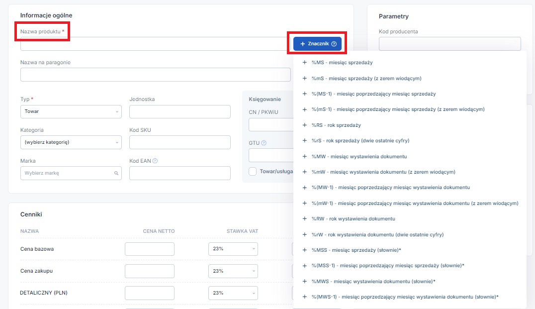Click plus icon beside %MWS marker entry
Screen dimensions: 535x309
point(304,281)
